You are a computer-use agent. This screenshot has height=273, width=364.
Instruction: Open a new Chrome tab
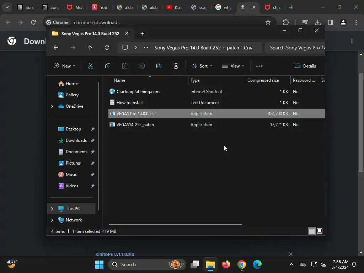pyautogui.click(x=291, y=7)
